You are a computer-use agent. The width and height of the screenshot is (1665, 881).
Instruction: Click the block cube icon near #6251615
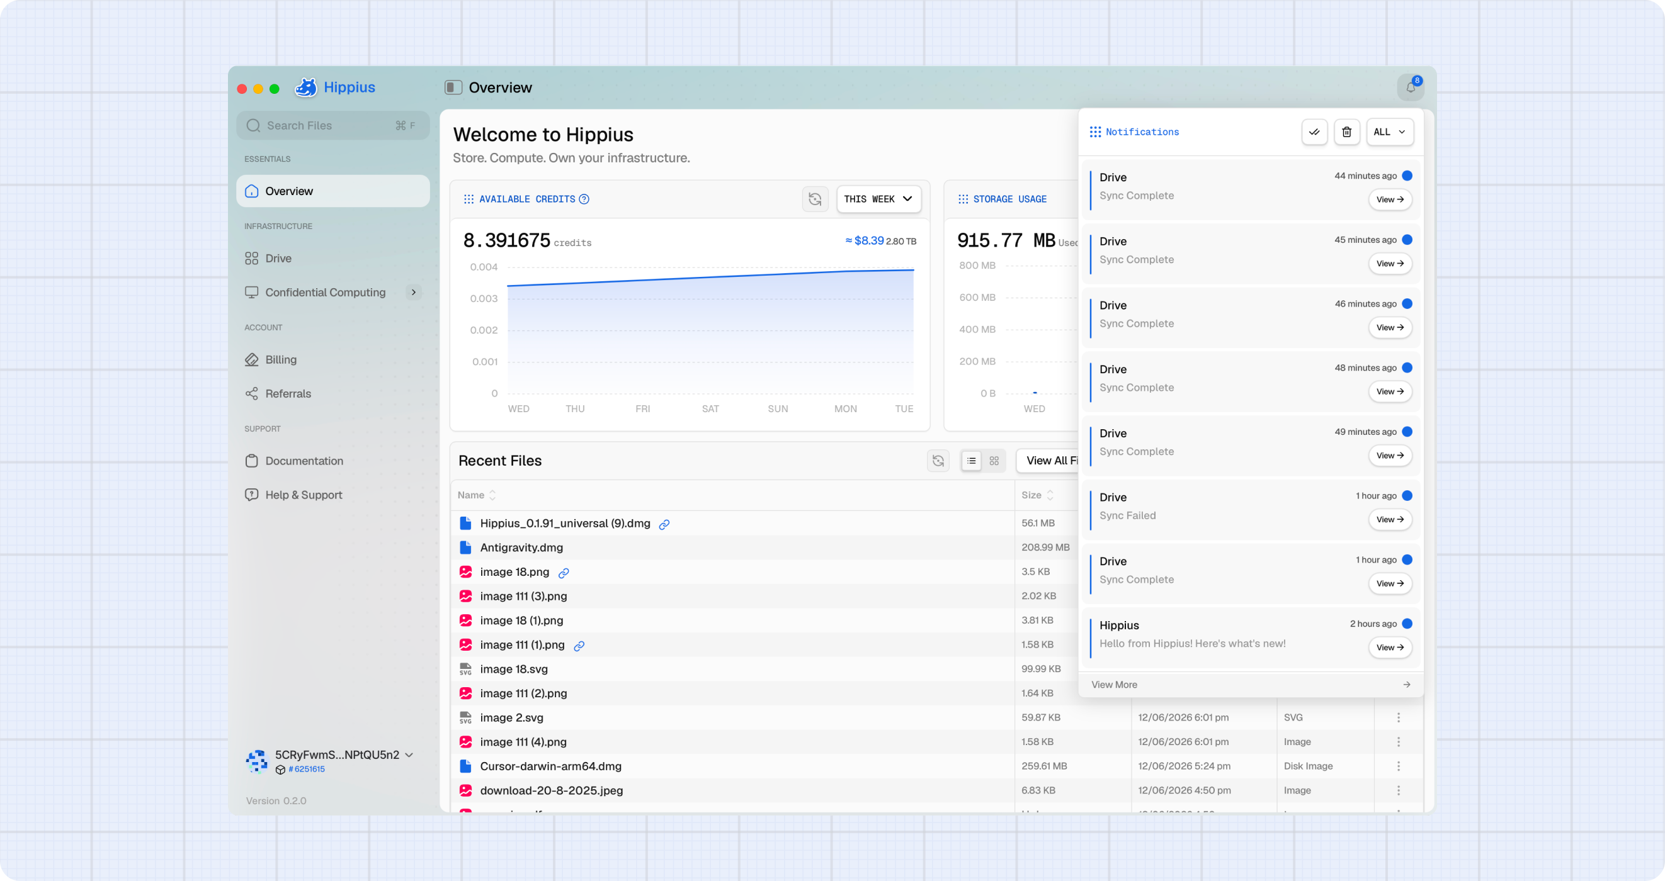280,769
